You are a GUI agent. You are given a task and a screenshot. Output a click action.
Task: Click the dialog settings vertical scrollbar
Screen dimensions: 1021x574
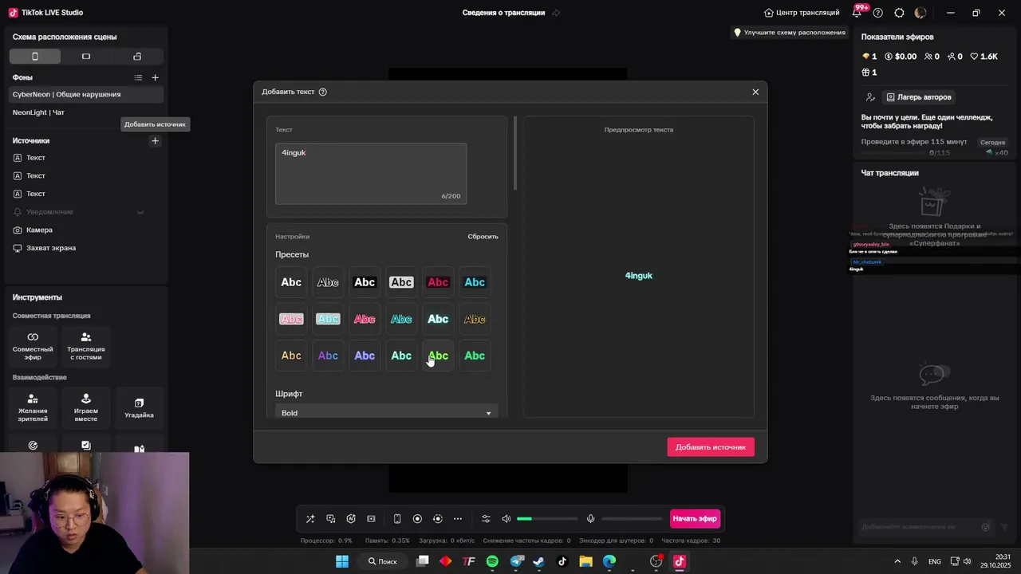516,153
